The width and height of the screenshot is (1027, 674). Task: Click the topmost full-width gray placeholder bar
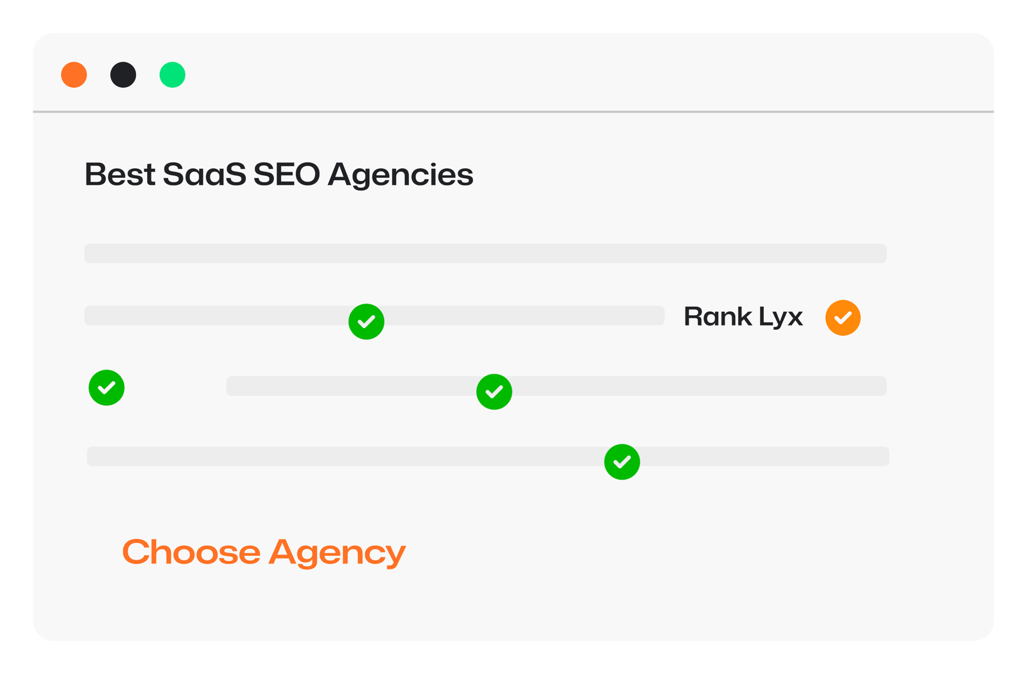pos(485,254)
